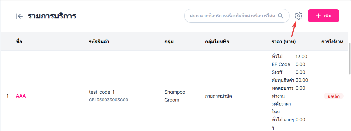This screenshot has height=131, width=351.
Task: Open the AAA service link
Action: [x=21, y=96]
